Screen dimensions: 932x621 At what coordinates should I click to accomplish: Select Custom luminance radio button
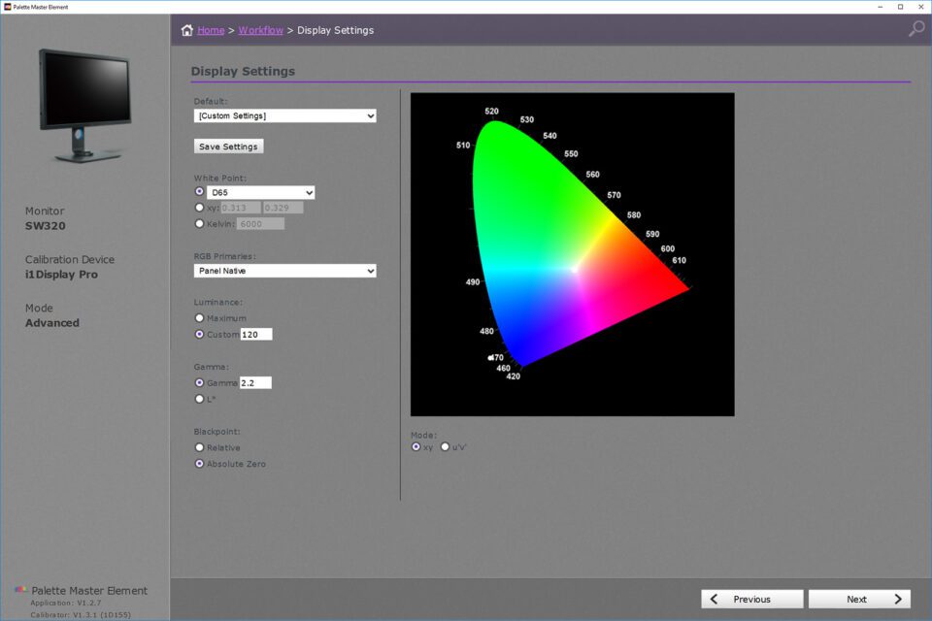[199, 334]
